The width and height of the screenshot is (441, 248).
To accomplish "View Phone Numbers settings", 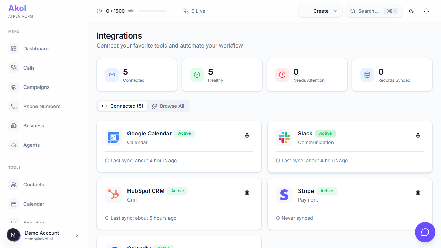I will pos(42,106).
